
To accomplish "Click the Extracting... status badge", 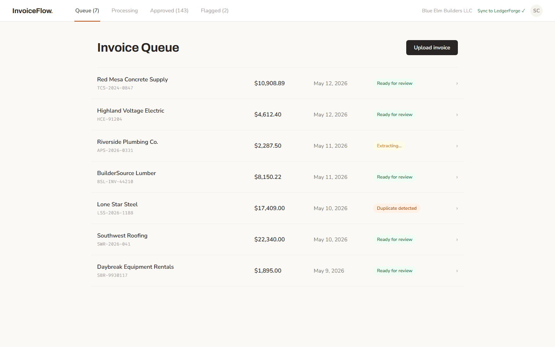I will pyautogui.click(x=389, y=146).
